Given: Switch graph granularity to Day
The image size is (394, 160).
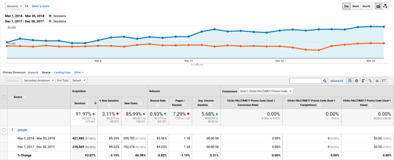Looking at the screenshot, I should 347,6.
